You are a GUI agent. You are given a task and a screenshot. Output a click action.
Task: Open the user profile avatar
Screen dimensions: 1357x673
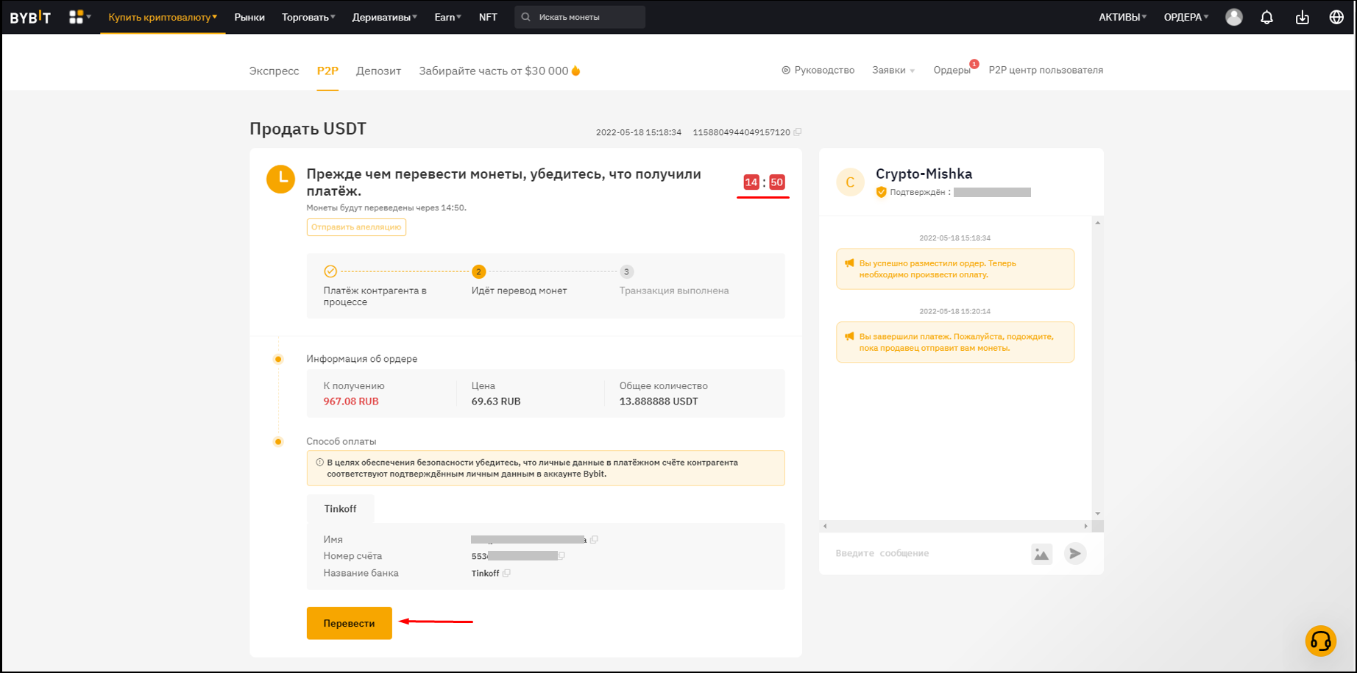click(x=1234, y=17)
